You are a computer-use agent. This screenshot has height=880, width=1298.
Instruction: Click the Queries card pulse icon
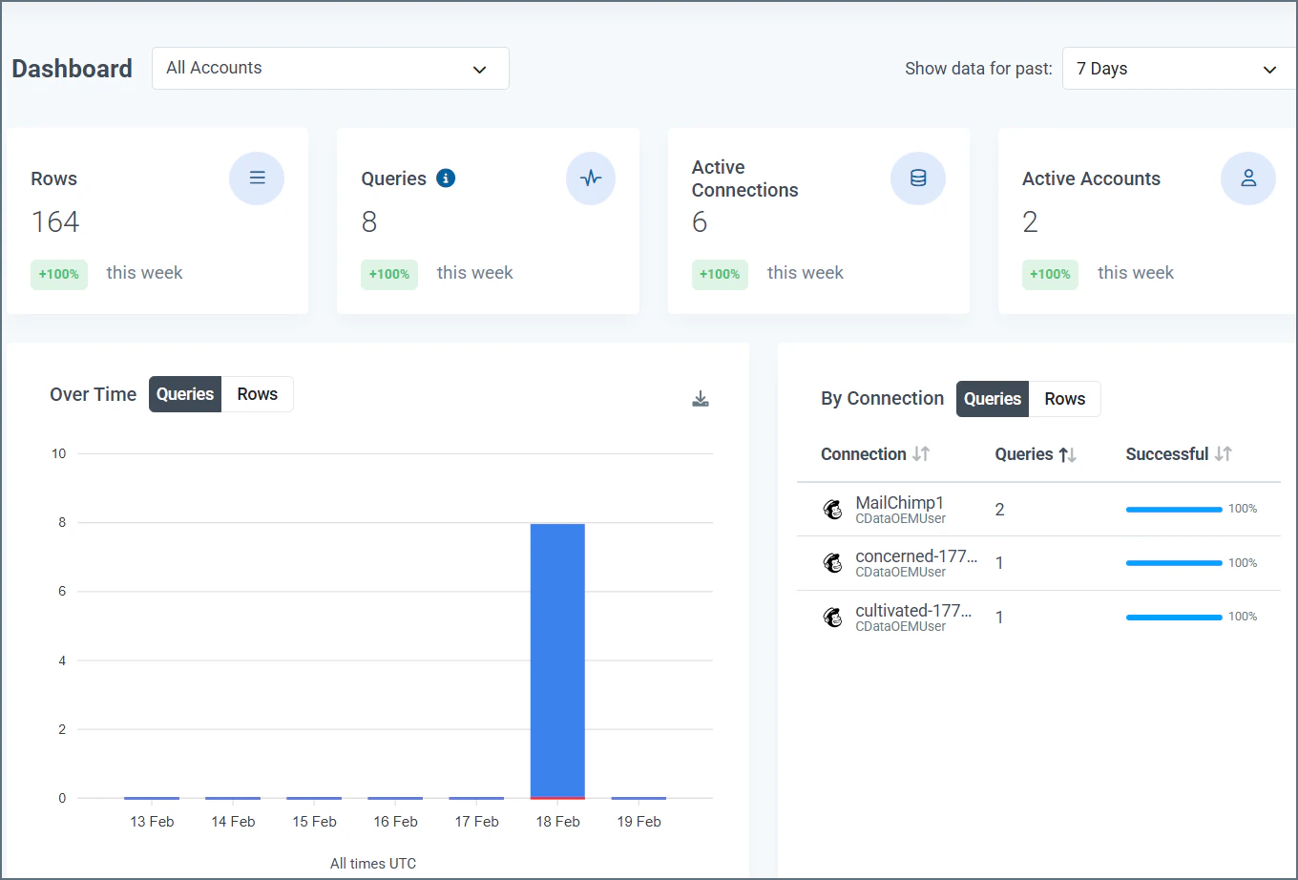click(591, 178)
